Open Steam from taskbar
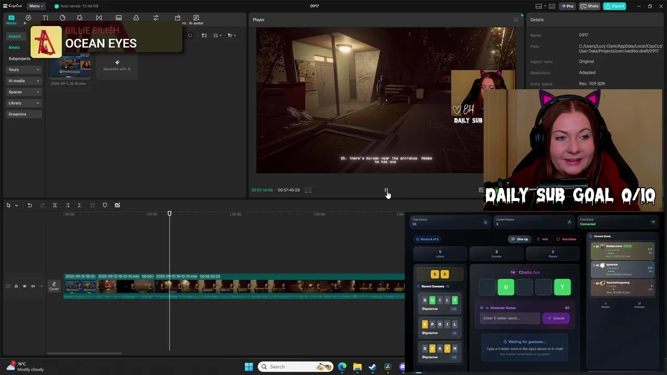This screenshot has height=375, width=667. [x=372, y=367]
